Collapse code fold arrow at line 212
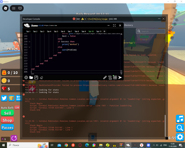Viewport: 185px width, 148px height. (x=30, y=47)
